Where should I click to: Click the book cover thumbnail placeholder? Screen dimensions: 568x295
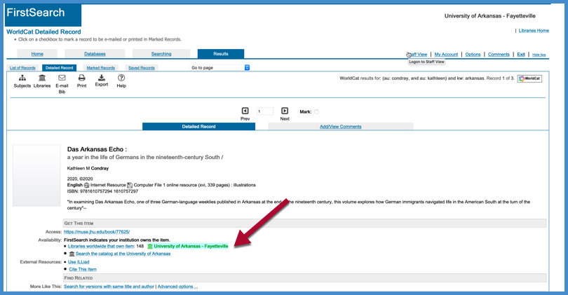[x=36, y=175]
